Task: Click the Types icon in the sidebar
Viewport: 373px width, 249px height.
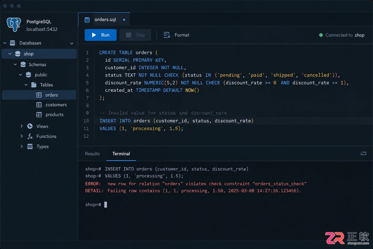Action: click(x=30, y=147)
